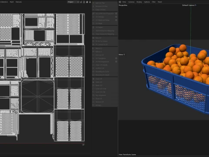Open the Default Camera selector

click(x=189, y=5)
